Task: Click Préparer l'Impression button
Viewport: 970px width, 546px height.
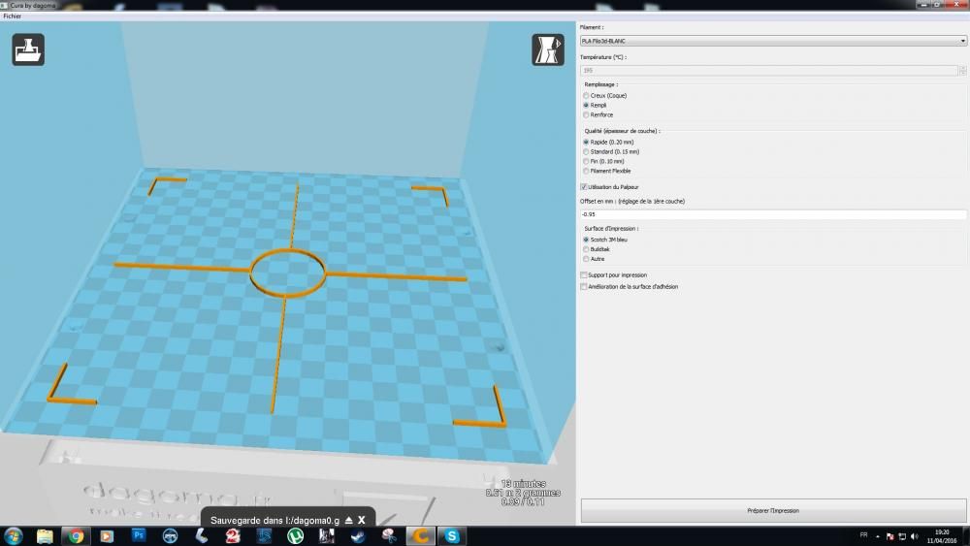Action: point(773,511)
